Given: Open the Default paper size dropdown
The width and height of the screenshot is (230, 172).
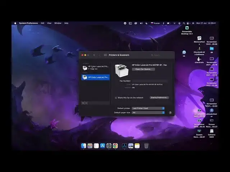Looking at the screenshot, I should [x=148, y=113].
